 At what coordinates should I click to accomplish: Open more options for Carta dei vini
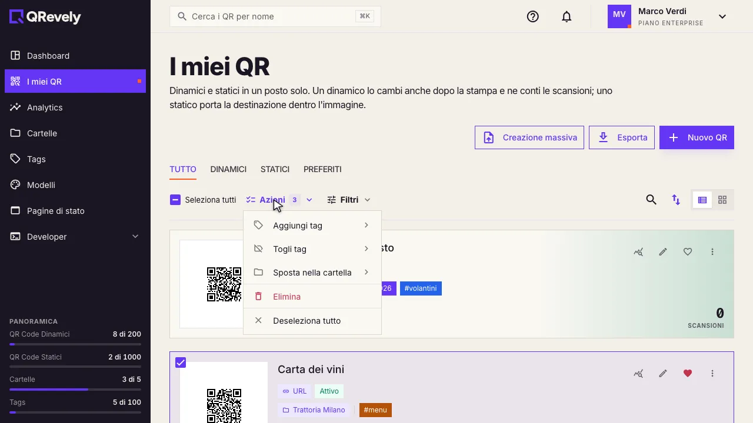point(712,373)
